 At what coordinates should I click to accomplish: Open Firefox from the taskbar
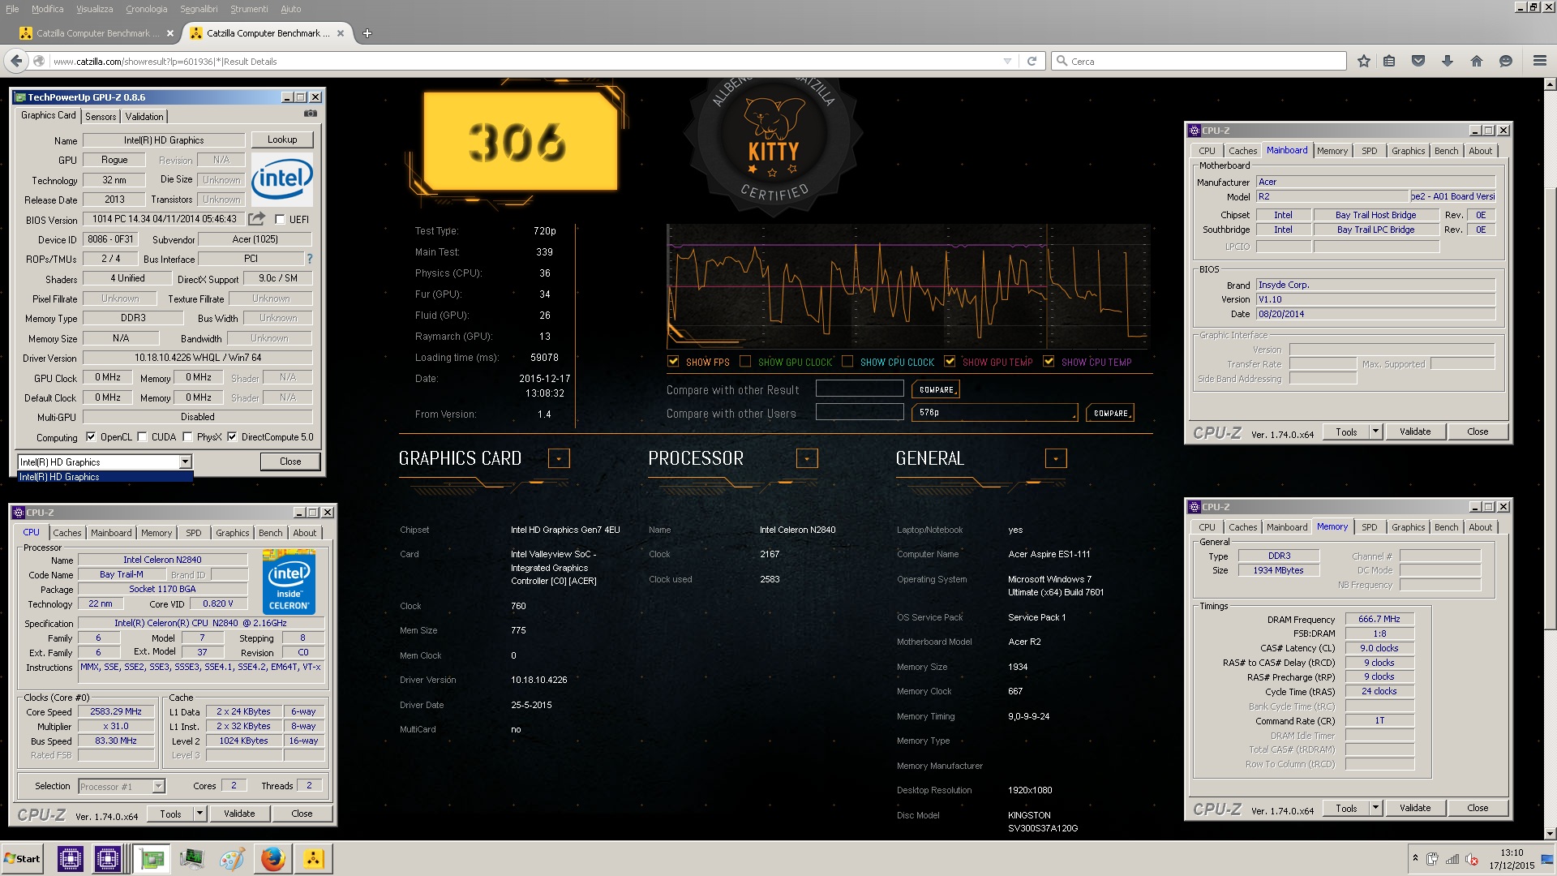tap(273, 858)
